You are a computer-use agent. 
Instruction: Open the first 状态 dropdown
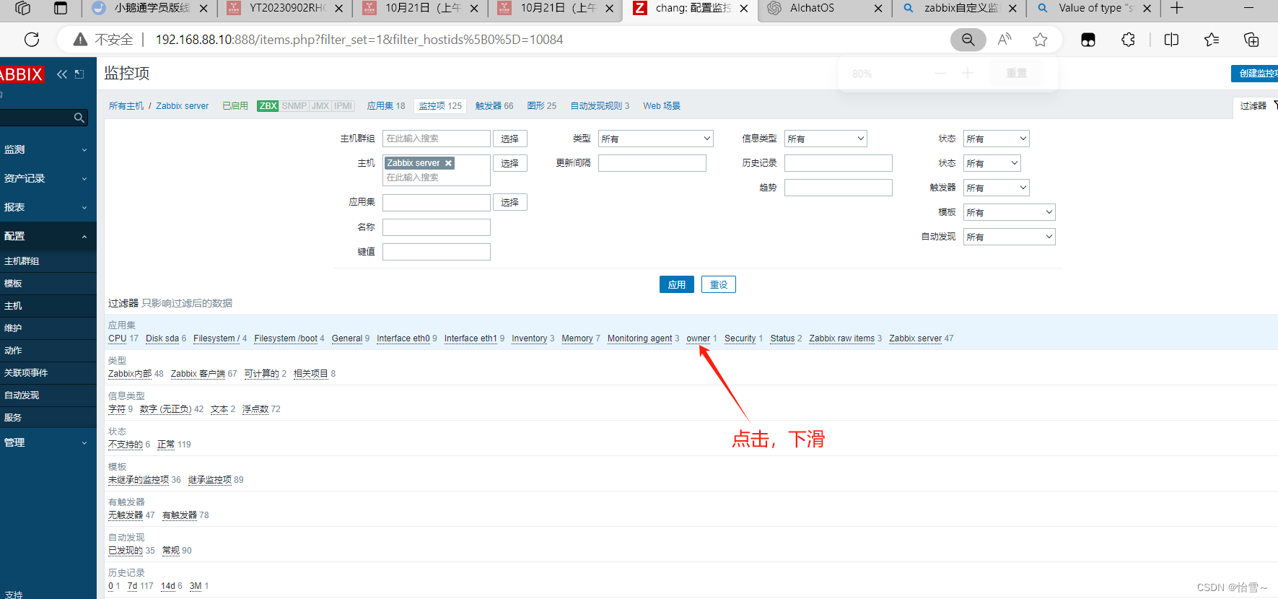(997, 139)
